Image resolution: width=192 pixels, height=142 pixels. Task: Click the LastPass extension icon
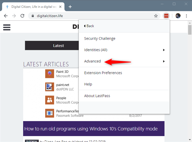click(x=166, y=16)
